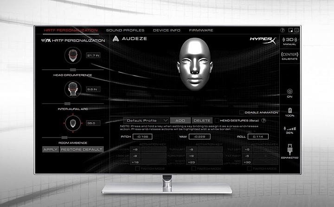Click the 35.0 room ambience value field
334x207 pixels.
point(93,123)
